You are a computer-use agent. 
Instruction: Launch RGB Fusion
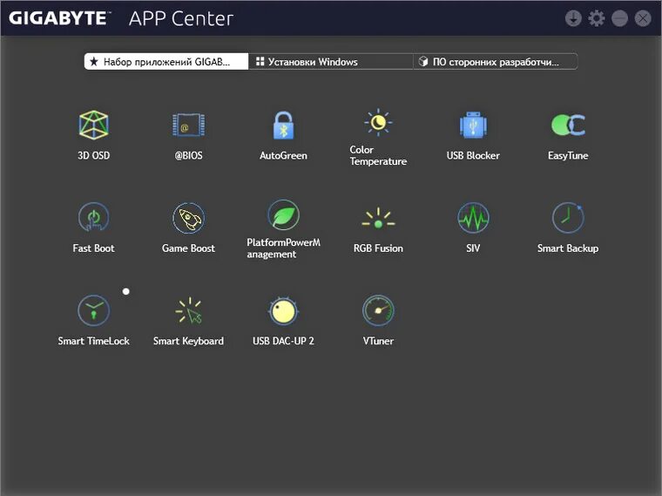[x=378, y=218]
